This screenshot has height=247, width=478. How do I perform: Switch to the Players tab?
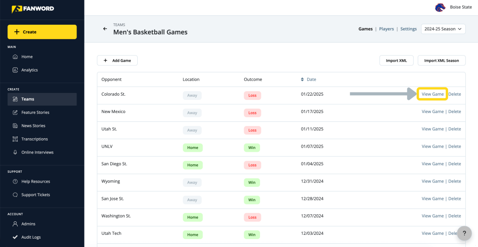pyautogui.click(x=386, y=29)
